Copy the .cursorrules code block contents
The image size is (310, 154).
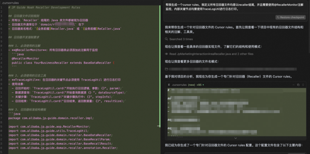tap(298, 85)
